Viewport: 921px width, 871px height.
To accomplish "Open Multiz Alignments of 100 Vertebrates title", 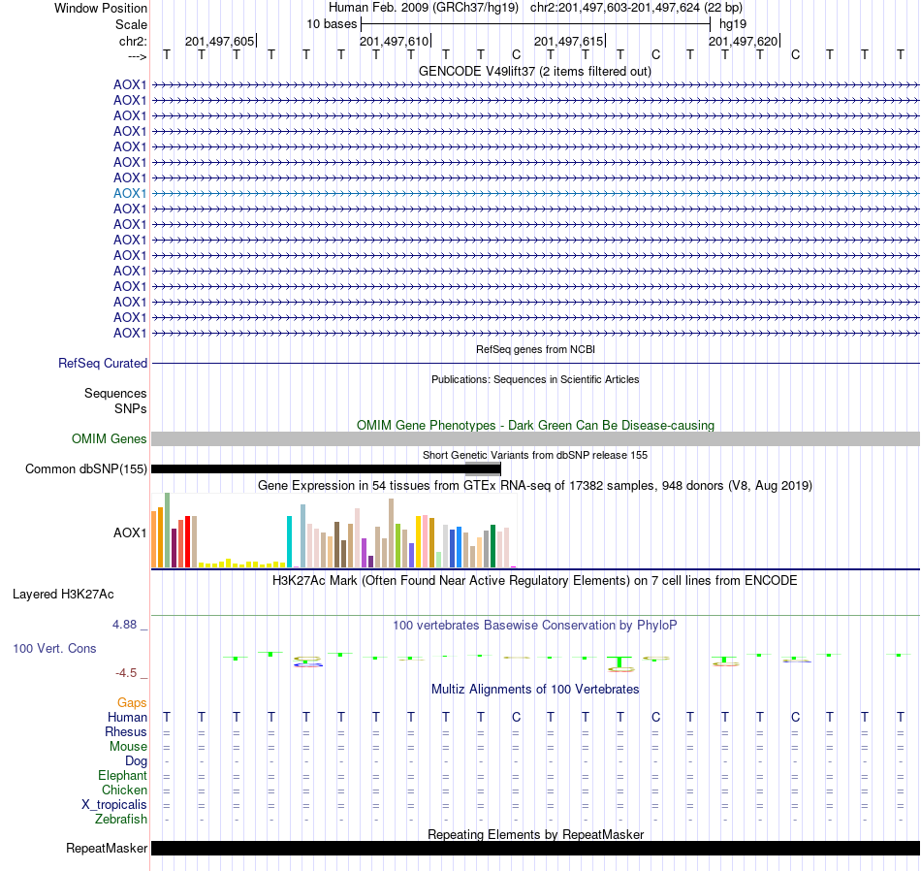I will click(535, 689).
